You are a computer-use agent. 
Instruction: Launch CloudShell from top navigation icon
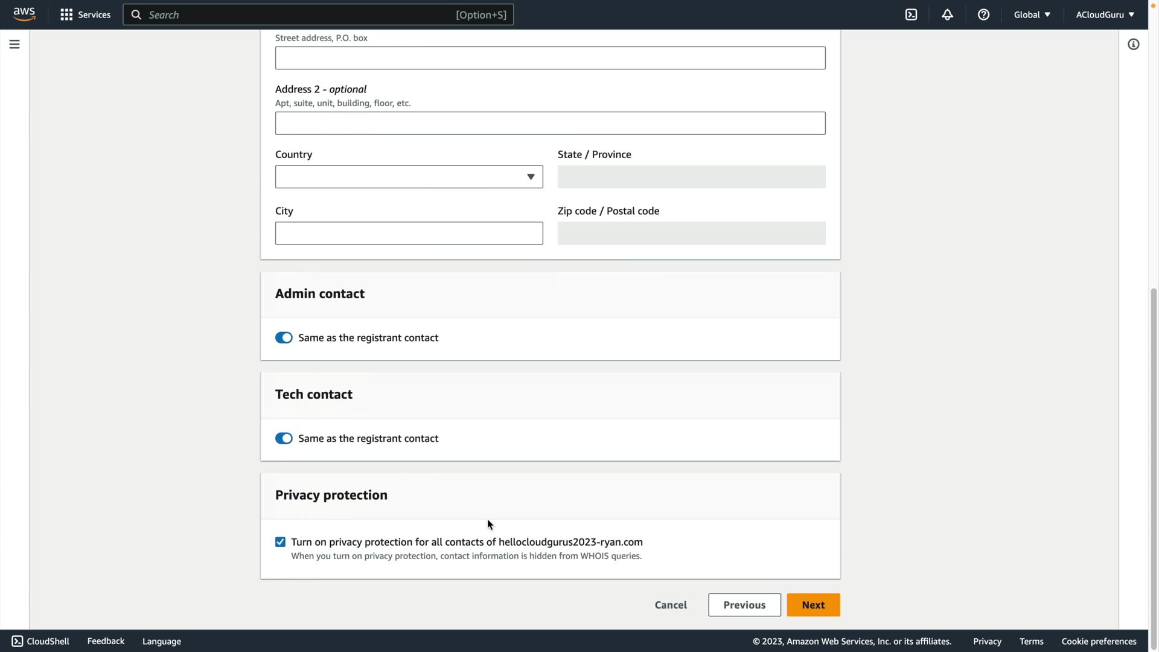coord(911,14)
